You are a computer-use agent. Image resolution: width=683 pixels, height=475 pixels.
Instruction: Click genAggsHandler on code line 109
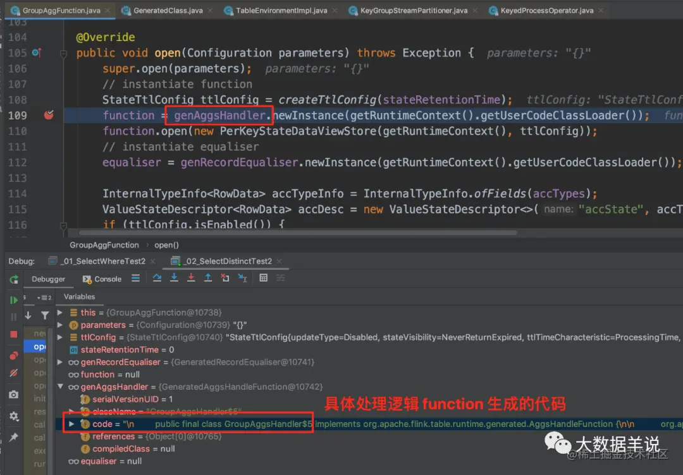pos(219,115)
